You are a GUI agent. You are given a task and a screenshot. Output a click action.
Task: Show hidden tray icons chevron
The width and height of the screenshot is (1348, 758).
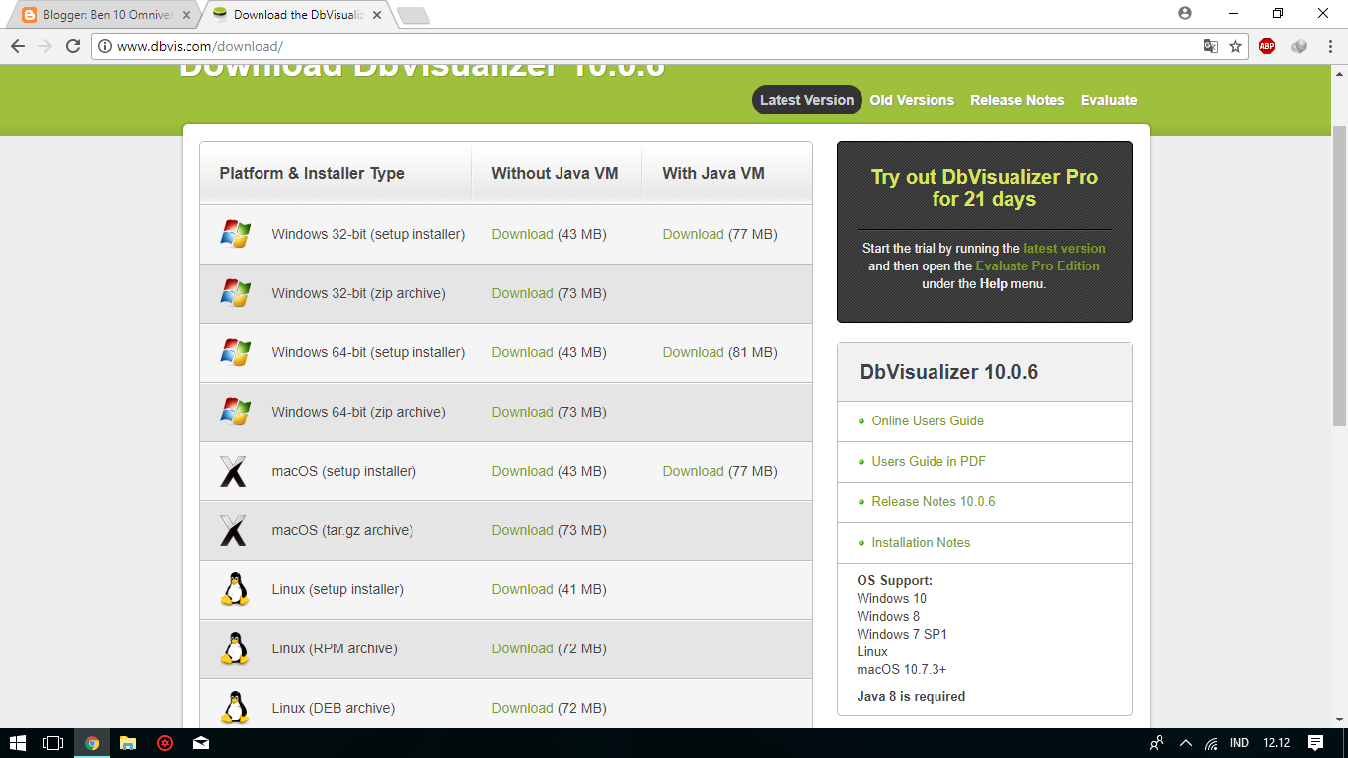[x=1185, y=743]
